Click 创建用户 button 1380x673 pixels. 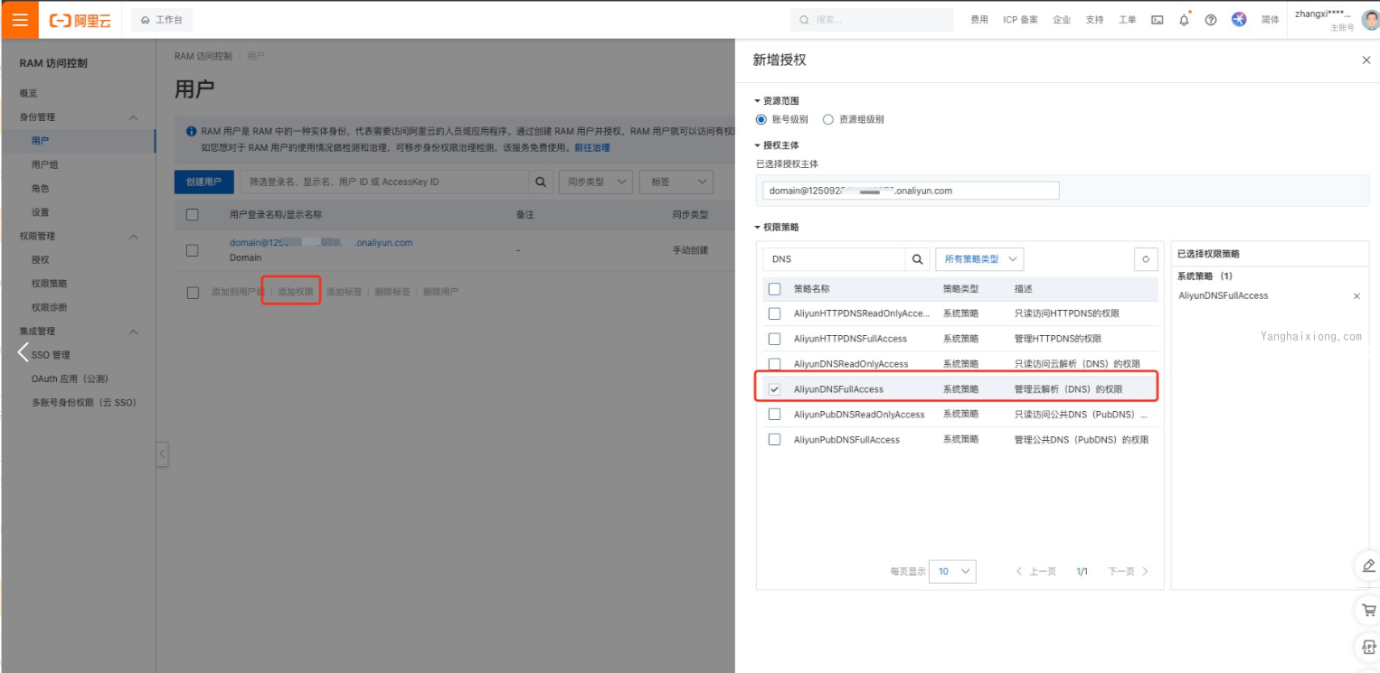[204, 182]
